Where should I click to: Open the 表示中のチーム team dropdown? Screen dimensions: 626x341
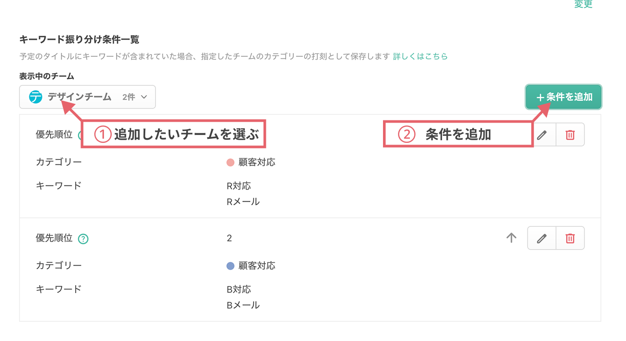click(x=87, y=97)
